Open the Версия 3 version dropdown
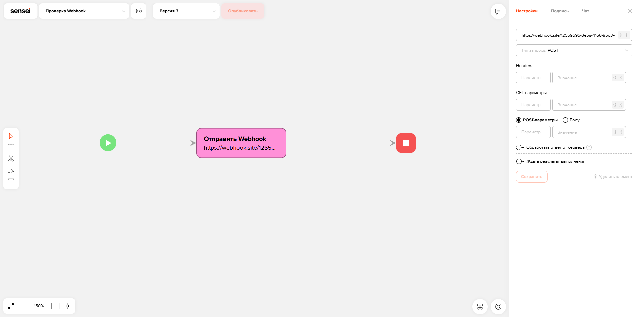Screen dimensions: 639x317 pyautogui.click(x=186, y=11)
